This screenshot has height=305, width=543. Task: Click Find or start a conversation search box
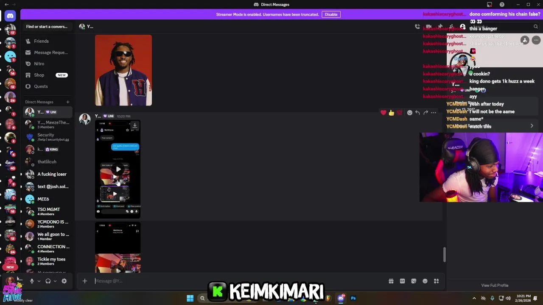(x=47, y=27)
